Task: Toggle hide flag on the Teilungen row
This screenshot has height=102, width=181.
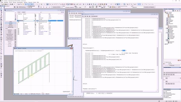Action: 18,19
